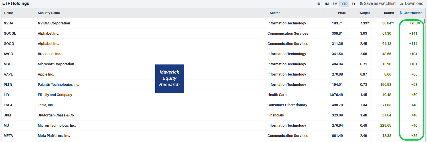
Task: Click Meta Platforms, Inc. name
Action: 54,136
